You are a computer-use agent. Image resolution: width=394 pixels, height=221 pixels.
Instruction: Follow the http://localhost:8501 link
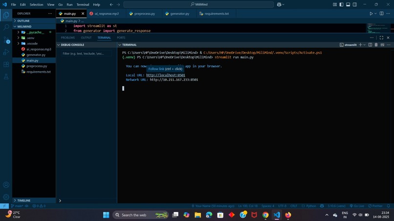point(166,75)
